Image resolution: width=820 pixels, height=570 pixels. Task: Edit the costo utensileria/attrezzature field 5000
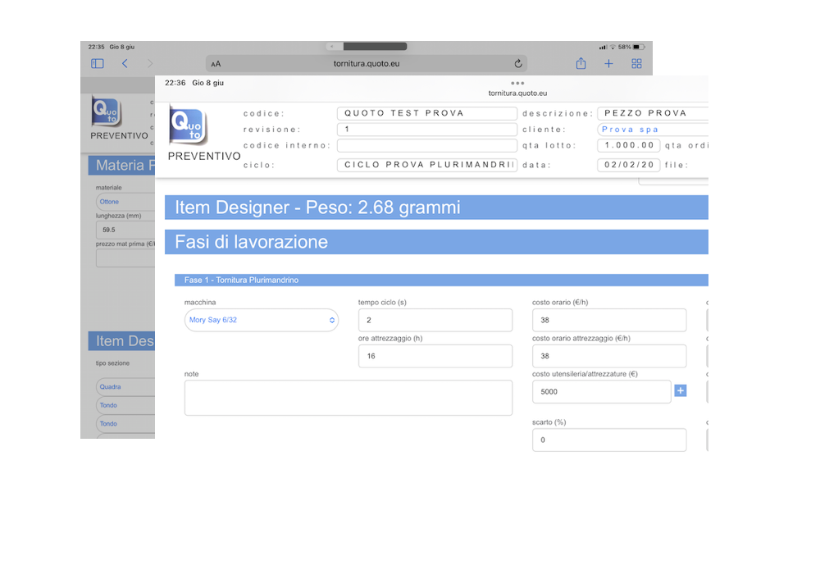[601, 392]
